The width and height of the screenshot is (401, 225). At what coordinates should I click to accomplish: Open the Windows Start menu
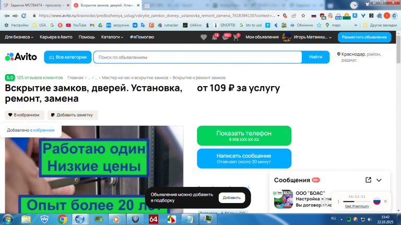[8, 219]
